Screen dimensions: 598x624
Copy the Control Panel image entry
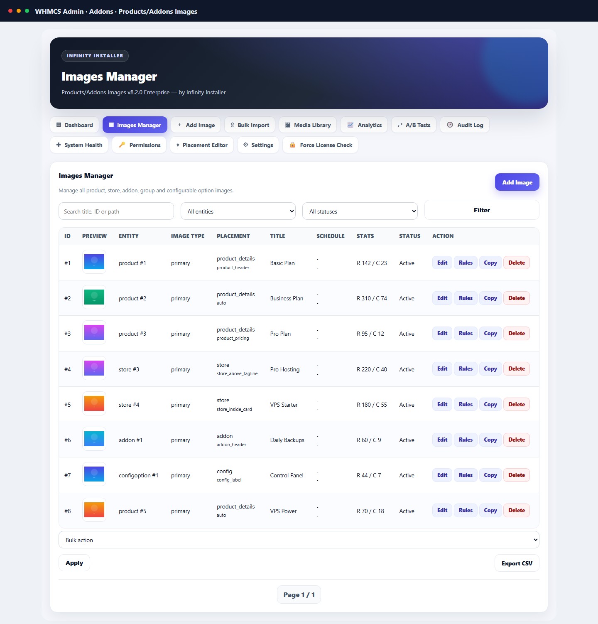[490, 475]
